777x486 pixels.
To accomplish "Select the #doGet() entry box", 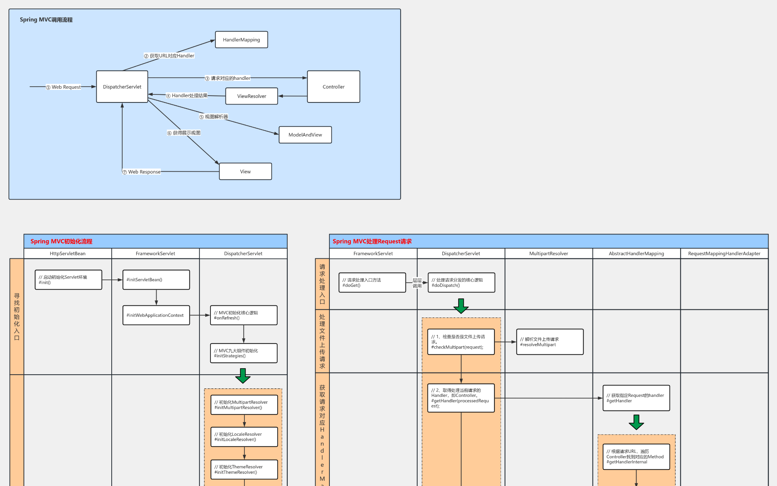I will coord(372,282).
